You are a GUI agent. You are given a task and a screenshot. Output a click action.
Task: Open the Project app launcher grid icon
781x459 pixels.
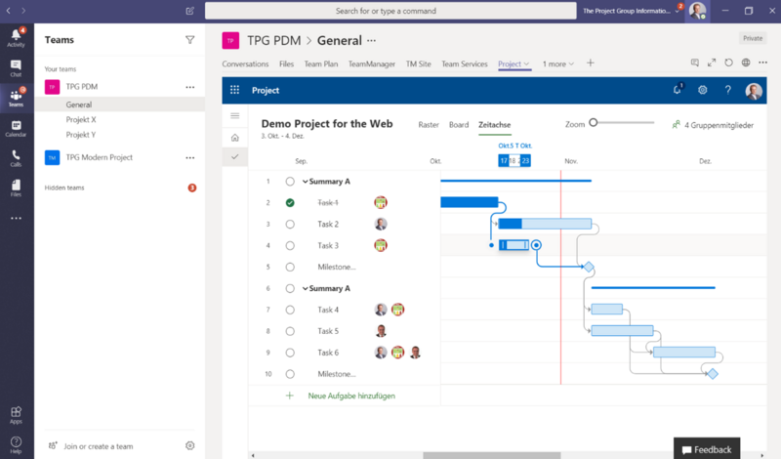(x=234, y=90)
